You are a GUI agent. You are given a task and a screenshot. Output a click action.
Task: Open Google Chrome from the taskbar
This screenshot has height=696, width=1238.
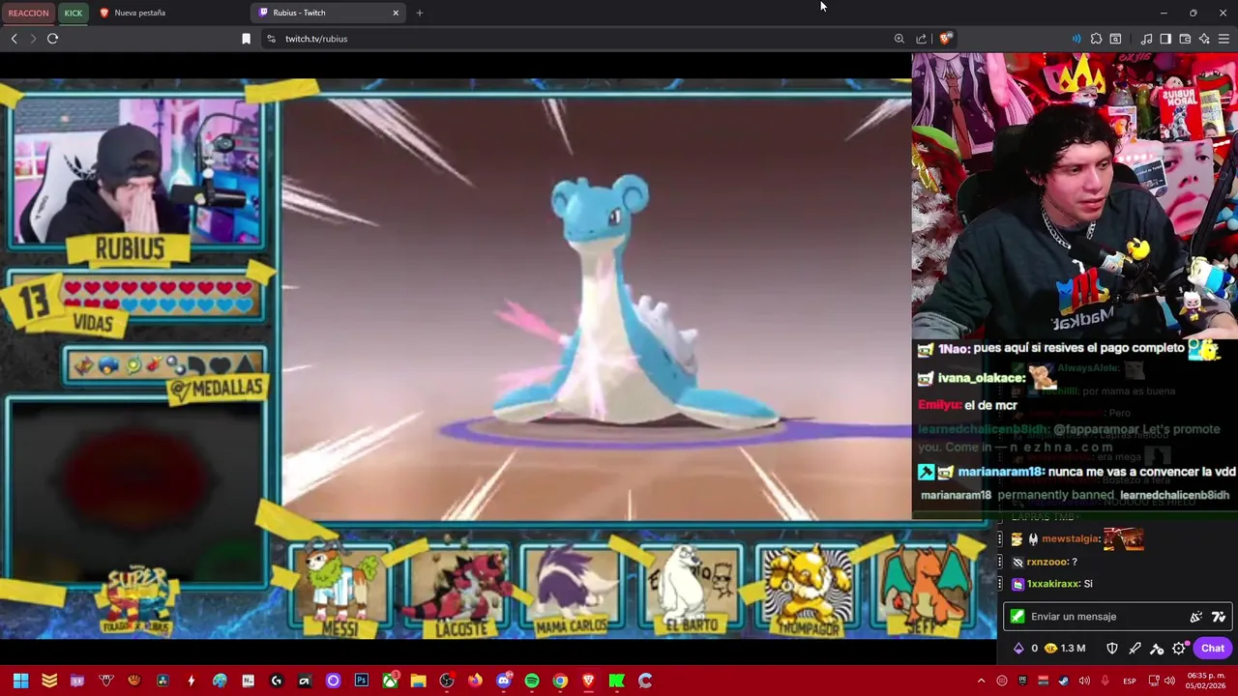click(560, 681)
